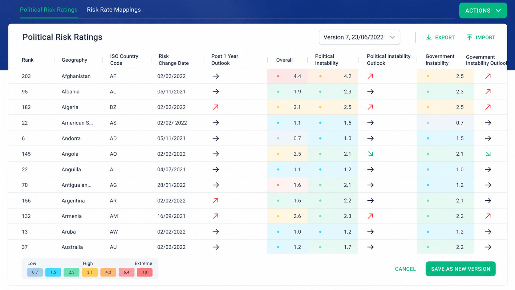515x290 pixels.
Task: Click Andorra's Overall value 0.7
Action: [297, 138]
